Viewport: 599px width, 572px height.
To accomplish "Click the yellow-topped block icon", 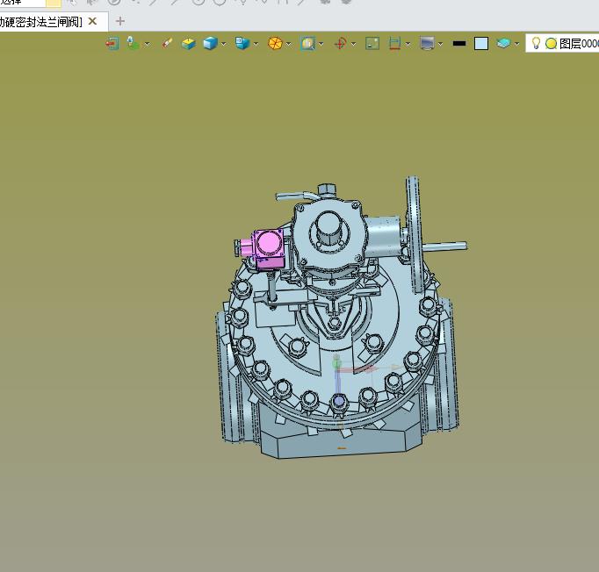I will coord(188,44).
